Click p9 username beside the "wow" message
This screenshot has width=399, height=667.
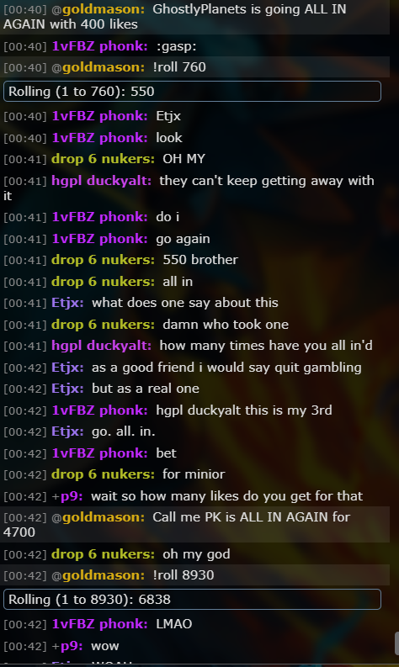pyautogui.click(x=71, y=646)
